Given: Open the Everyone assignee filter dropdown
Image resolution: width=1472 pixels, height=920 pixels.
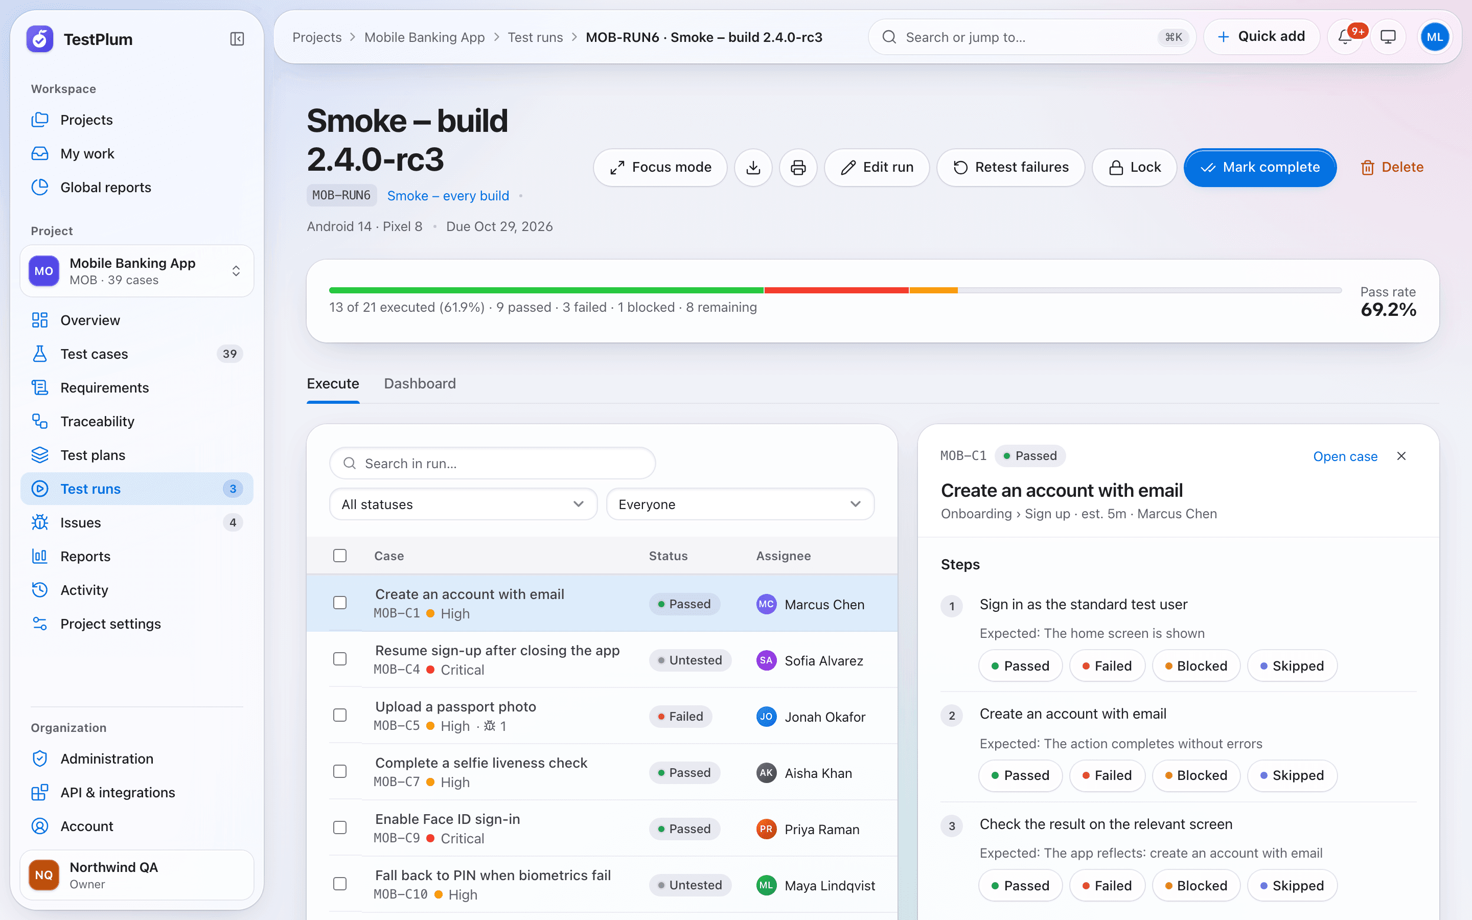Looking at the screenshot, I should (x=740, y=504).
